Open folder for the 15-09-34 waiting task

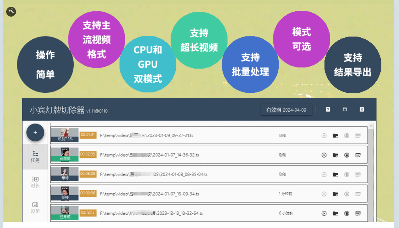pos(336,194)
